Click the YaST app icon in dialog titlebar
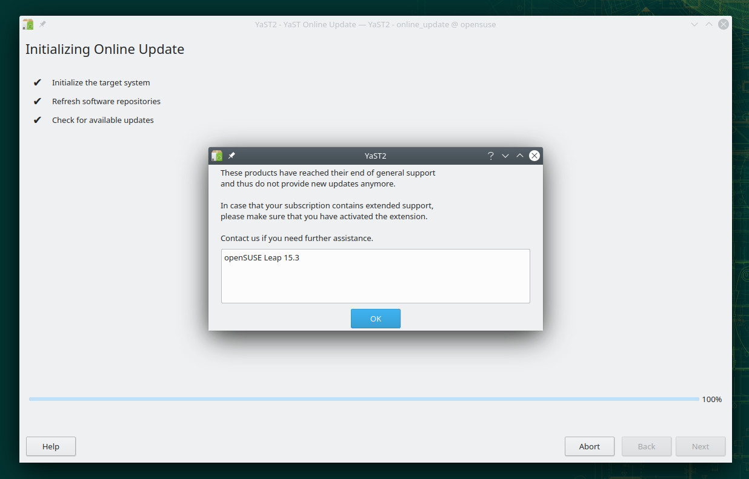 (217, 156)
